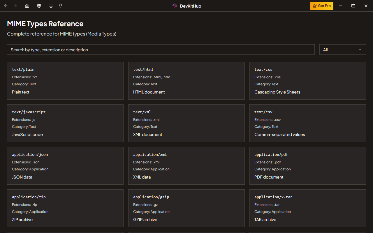This screenshot has height=233, width=373.
Task: Click 'Extensions: .csv' text
Action: tap(268, 120)
